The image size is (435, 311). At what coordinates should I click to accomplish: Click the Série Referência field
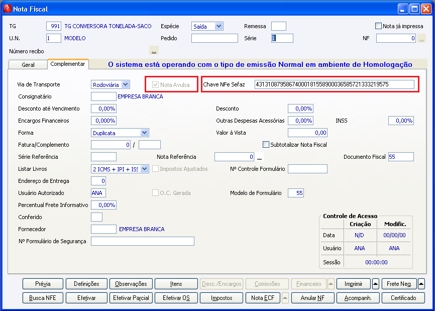(x=103, y=157)
